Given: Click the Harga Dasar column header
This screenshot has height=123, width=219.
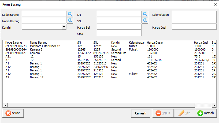Looking at the screenshot, I should (x=155, y=43).
